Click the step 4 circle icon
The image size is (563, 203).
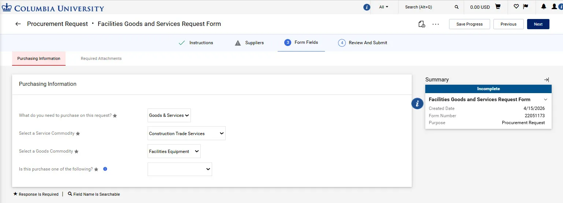[x=342, y=43]
